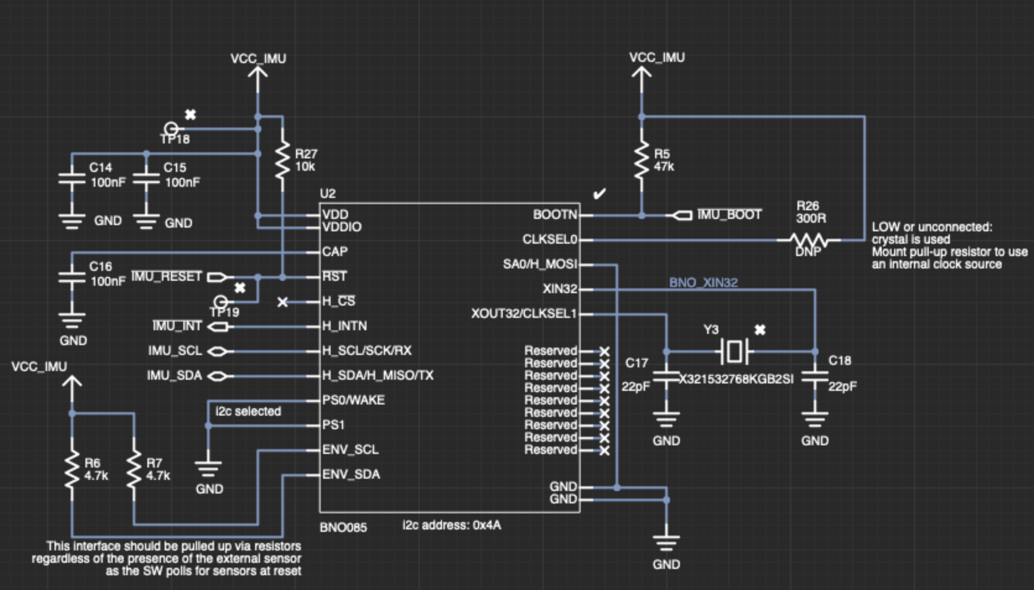Click the CLKSEL0 pin label
The width and height of the screenshot is (1034, 590).
[x=549, y=239]
